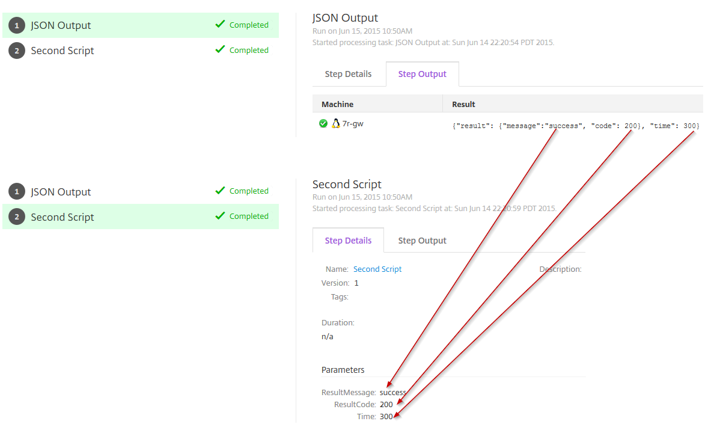Click green success icon next to 7r-gw
Viewport: 708px width, 430px height.
coord(323,123)
